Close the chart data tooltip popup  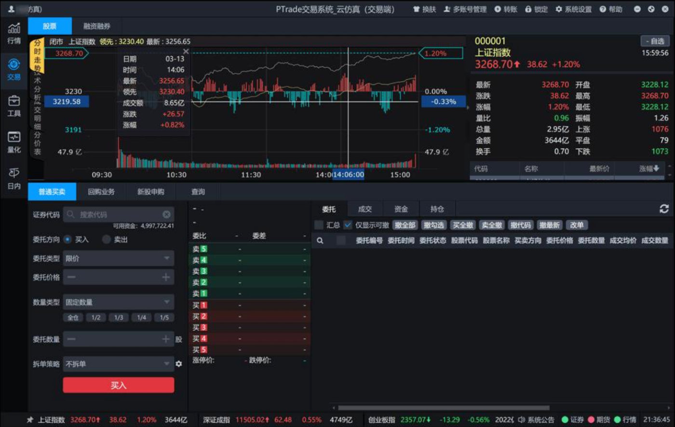coord(186,51)
